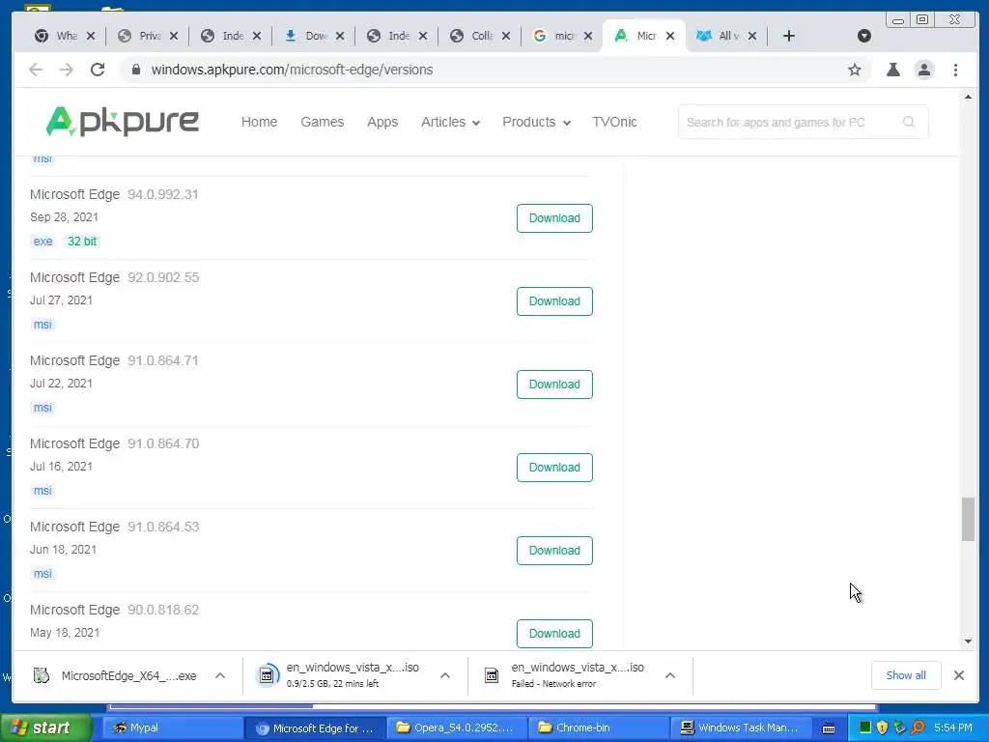Expand the Products dropdown menu
The width and height of the screenshot is (989, 742).
tap(536, 122)
